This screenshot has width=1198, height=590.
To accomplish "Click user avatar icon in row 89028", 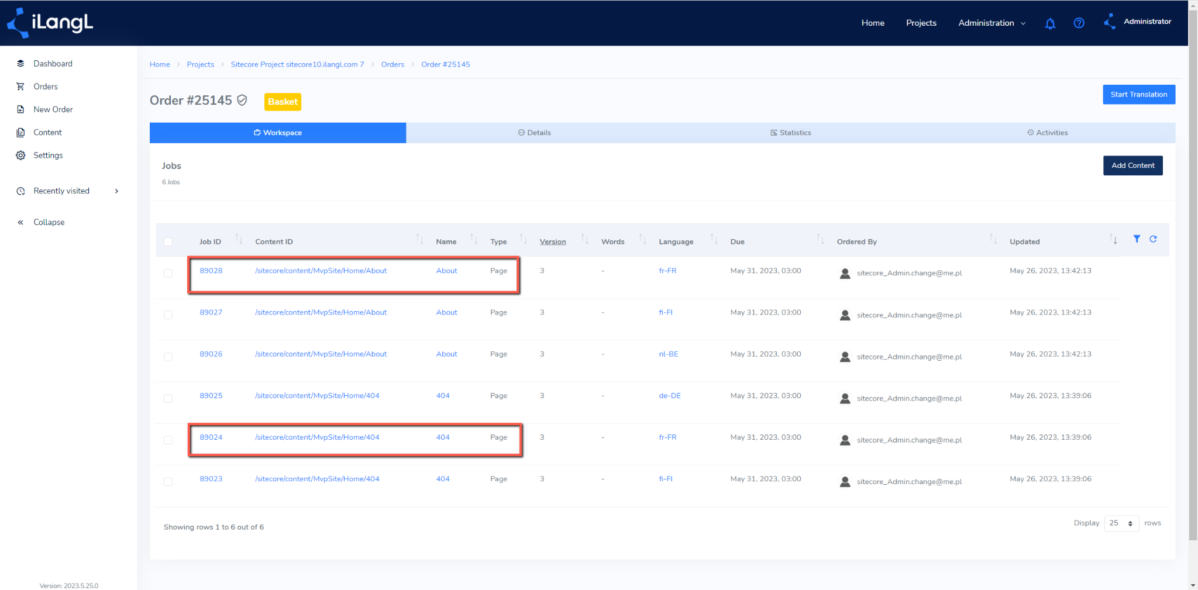I will [x=845, y=273].
